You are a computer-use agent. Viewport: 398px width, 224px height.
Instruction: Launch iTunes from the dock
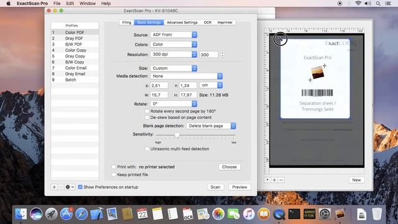[249, 214]
